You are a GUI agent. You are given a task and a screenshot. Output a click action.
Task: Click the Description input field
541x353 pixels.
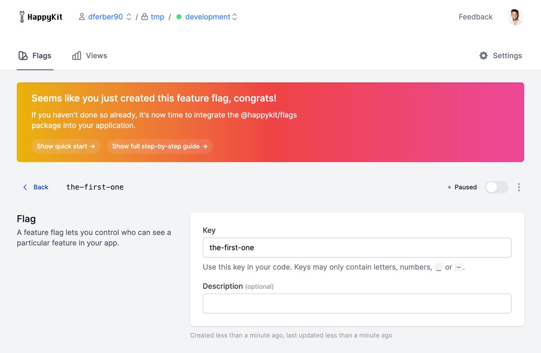357,303
